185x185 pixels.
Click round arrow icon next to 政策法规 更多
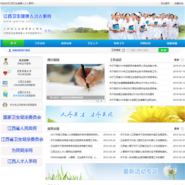(182, 128)
